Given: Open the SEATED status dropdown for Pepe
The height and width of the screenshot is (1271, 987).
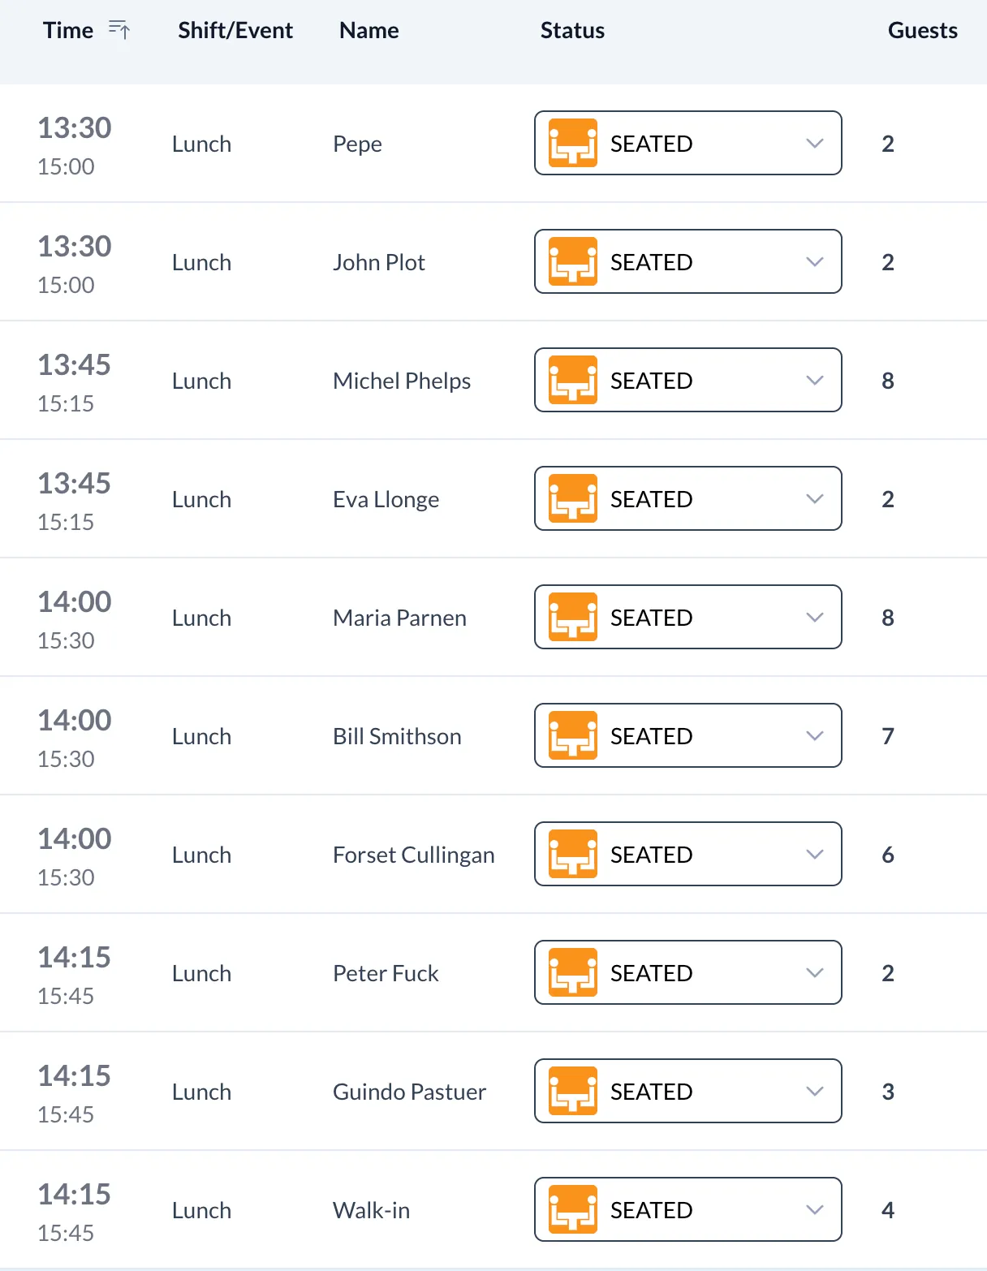Looking at the screenshot, I should click(x=688, y=143).
